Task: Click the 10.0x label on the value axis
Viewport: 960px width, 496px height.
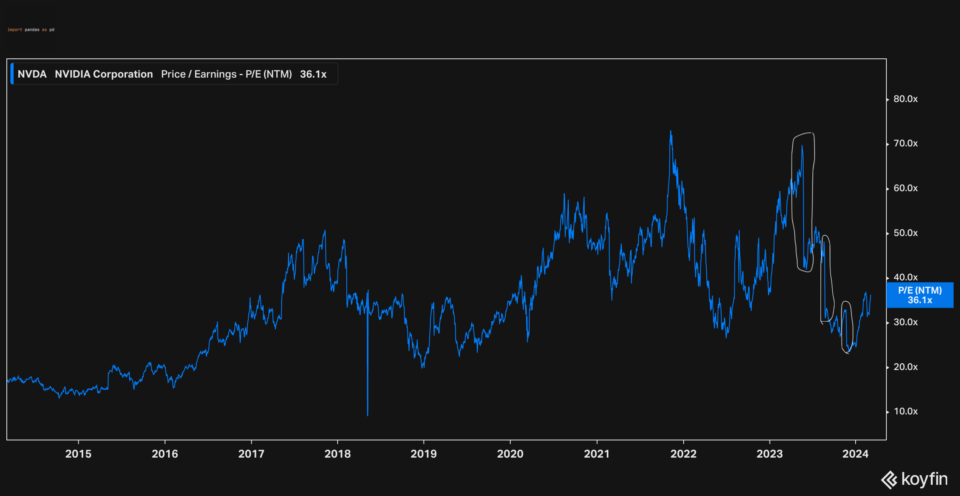Action: [x=906, y=411]
